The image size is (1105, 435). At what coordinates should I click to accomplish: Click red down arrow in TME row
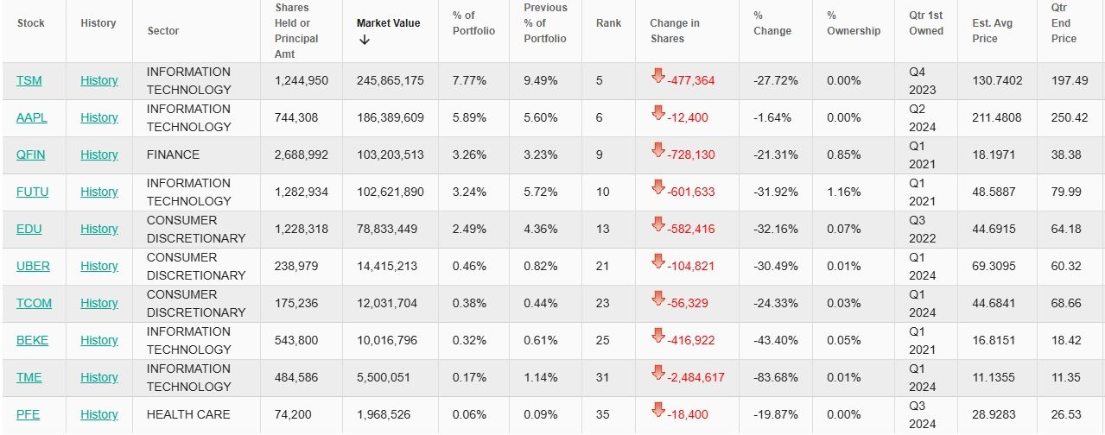657,372
